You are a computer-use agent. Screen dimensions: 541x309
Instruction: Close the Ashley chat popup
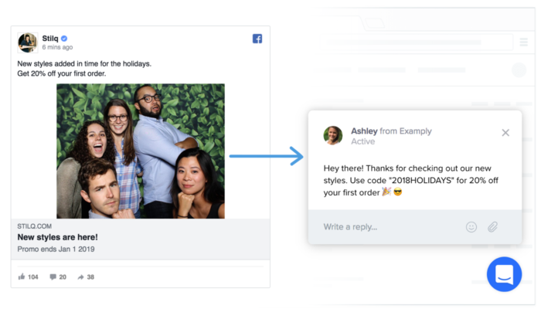[505, 132]
